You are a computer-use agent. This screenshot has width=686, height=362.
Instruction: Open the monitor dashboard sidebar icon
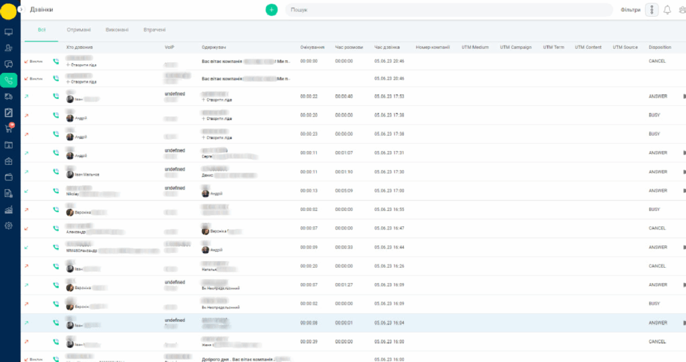click(x=9, y=32)
